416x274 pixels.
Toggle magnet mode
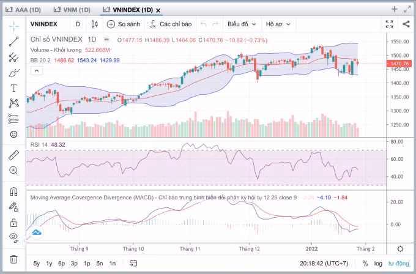[x=13, y=191]
